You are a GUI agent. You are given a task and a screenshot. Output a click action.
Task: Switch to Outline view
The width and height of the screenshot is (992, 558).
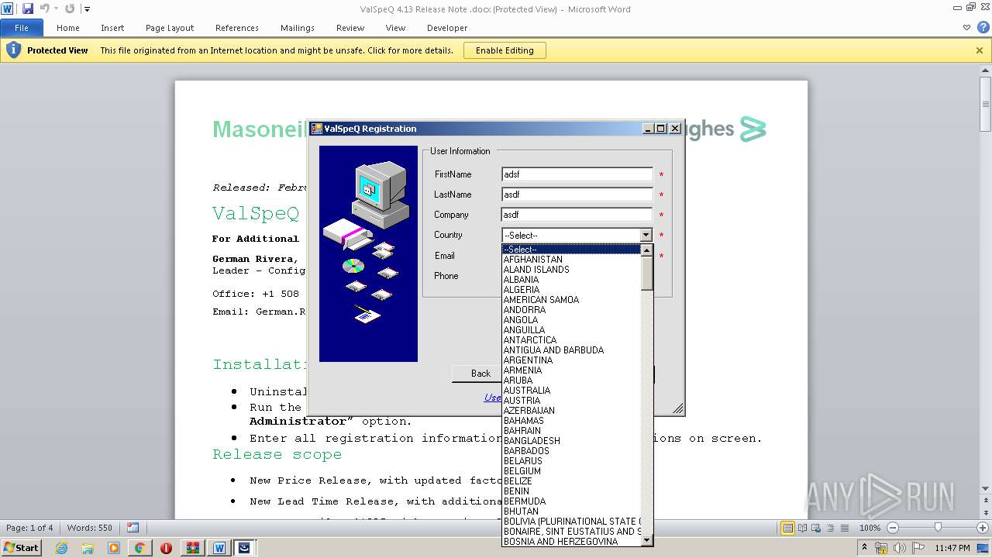(x=830, y=528)
